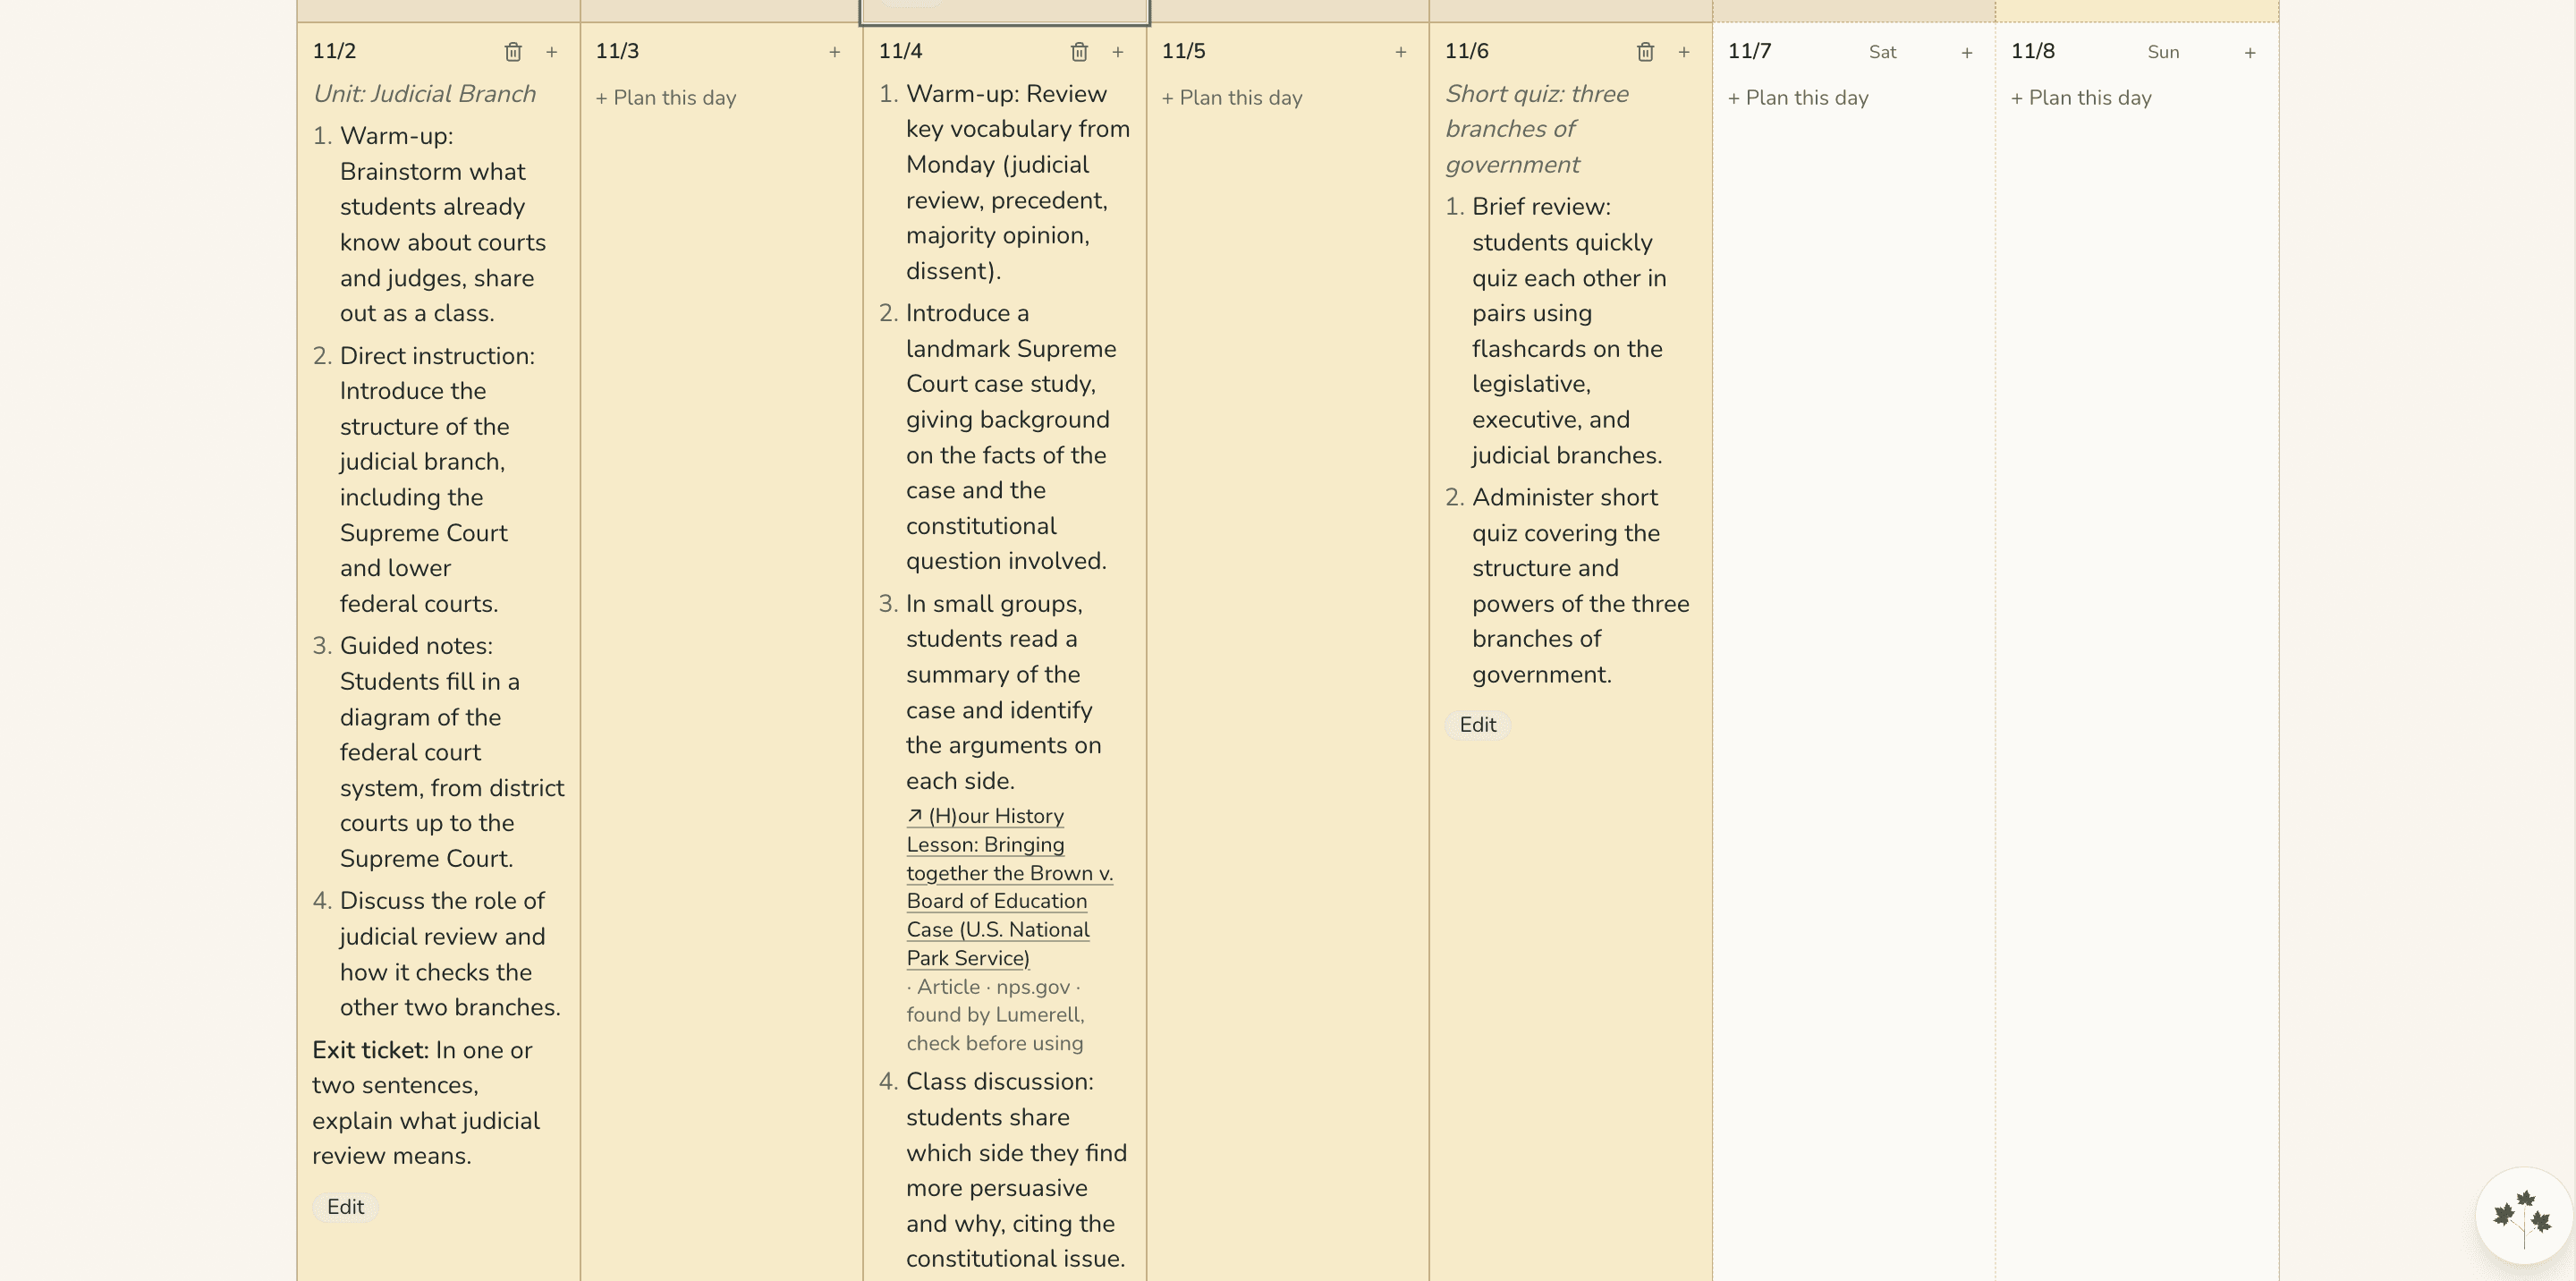This screenshot has height=1281, width=2576.
Task: Click 'Class discussion' step in 11/4
Action: (1015, 1170)
